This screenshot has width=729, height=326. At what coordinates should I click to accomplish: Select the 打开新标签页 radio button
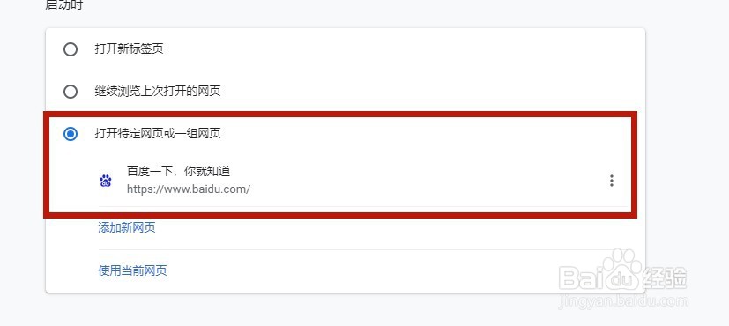coord(71,49)
